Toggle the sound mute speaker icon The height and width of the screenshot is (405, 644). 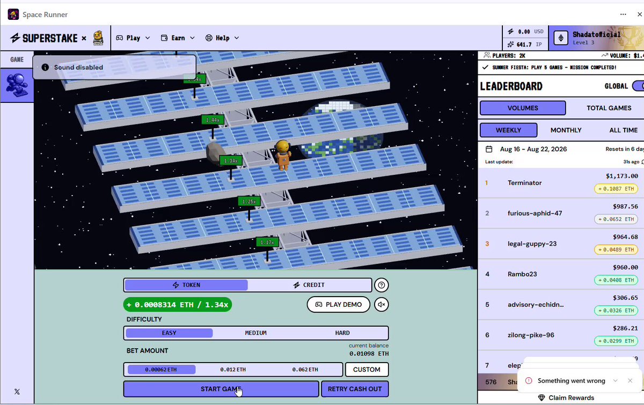coord(382,305)
